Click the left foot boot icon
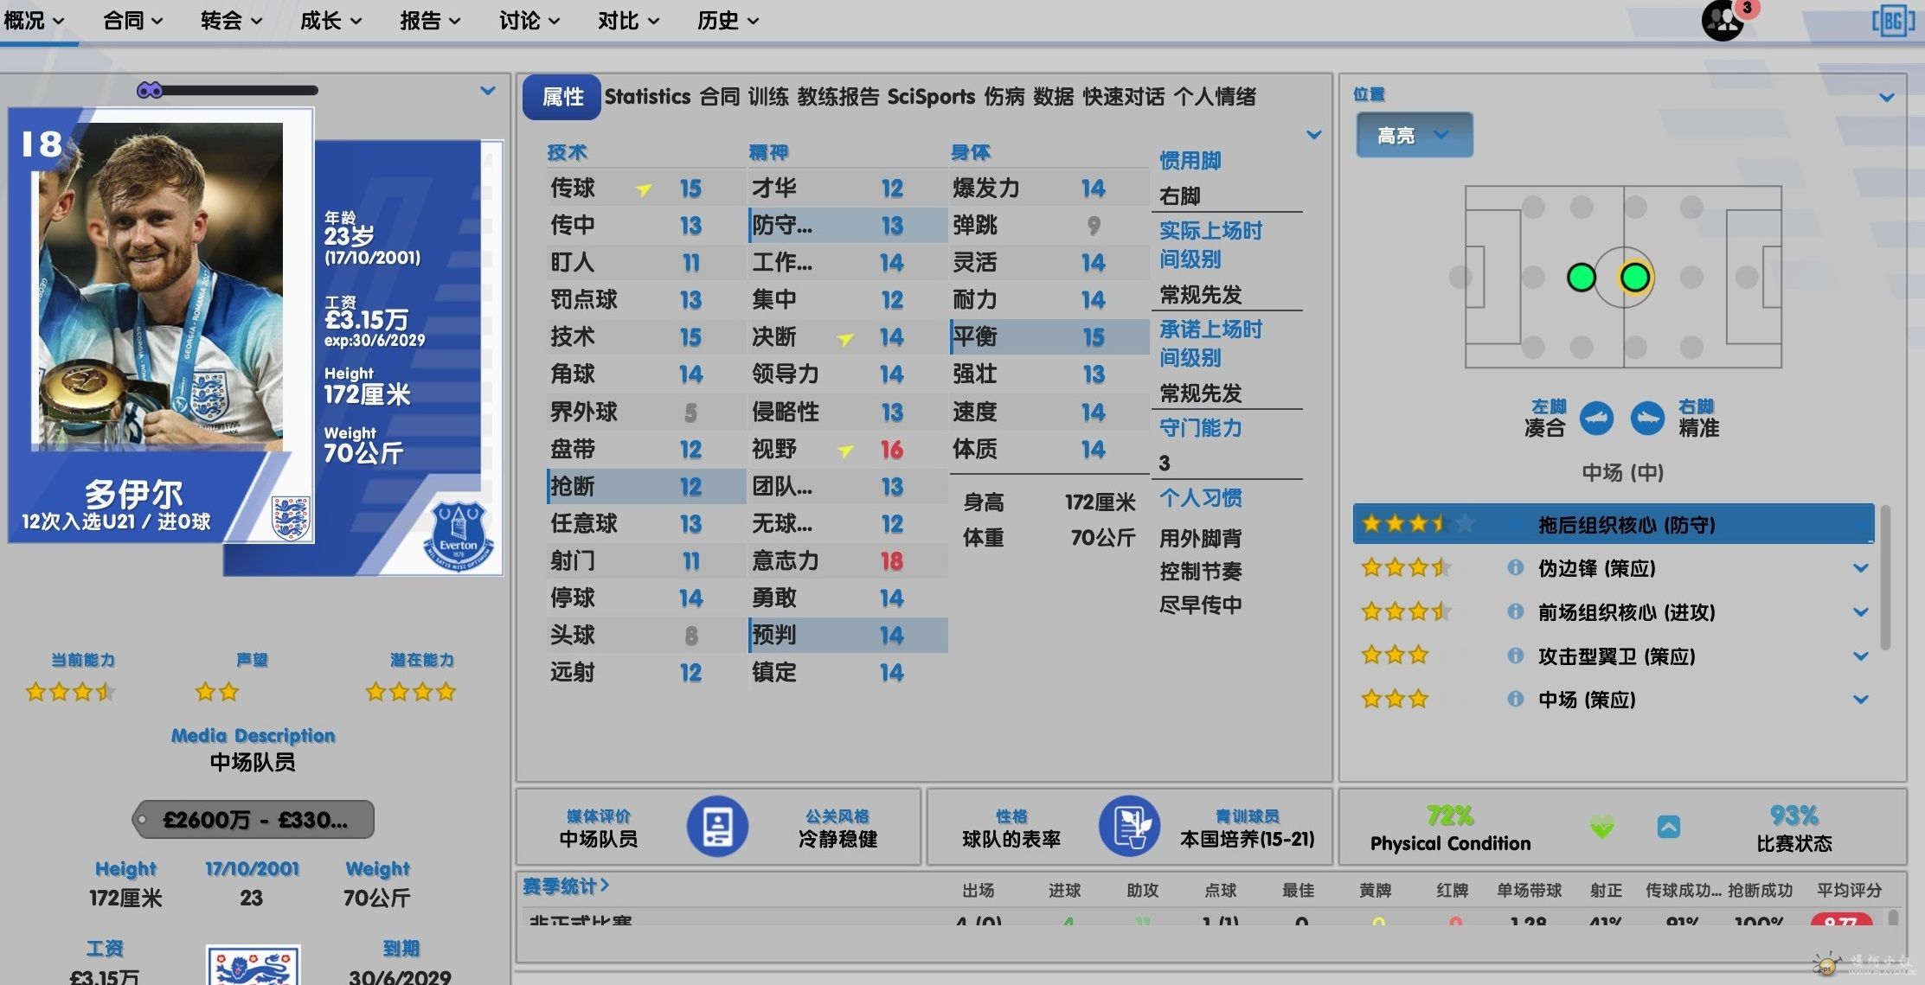The width and height of the screenshot is (1925, 985). (x=1595, y=419)
